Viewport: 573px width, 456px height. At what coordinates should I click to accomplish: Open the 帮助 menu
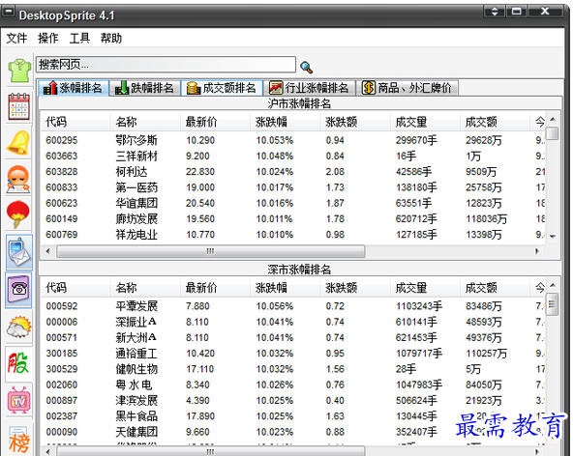click(111, 38)
